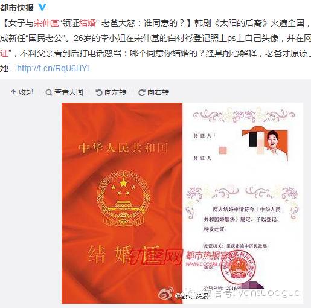Click the red 结婚 keyword link
The image size is (311, 308).
88,23
